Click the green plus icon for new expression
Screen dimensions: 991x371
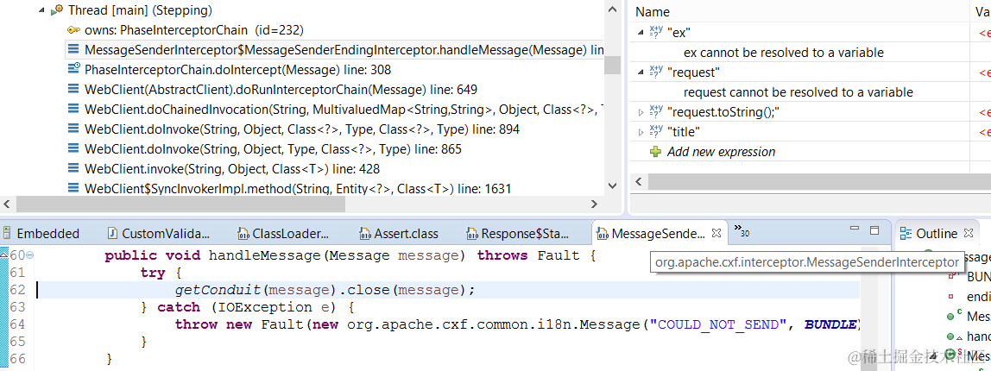coord(656,152)
